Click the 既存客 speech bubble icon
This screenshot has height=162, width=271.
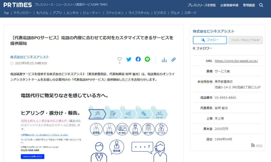tap(117, 147)
